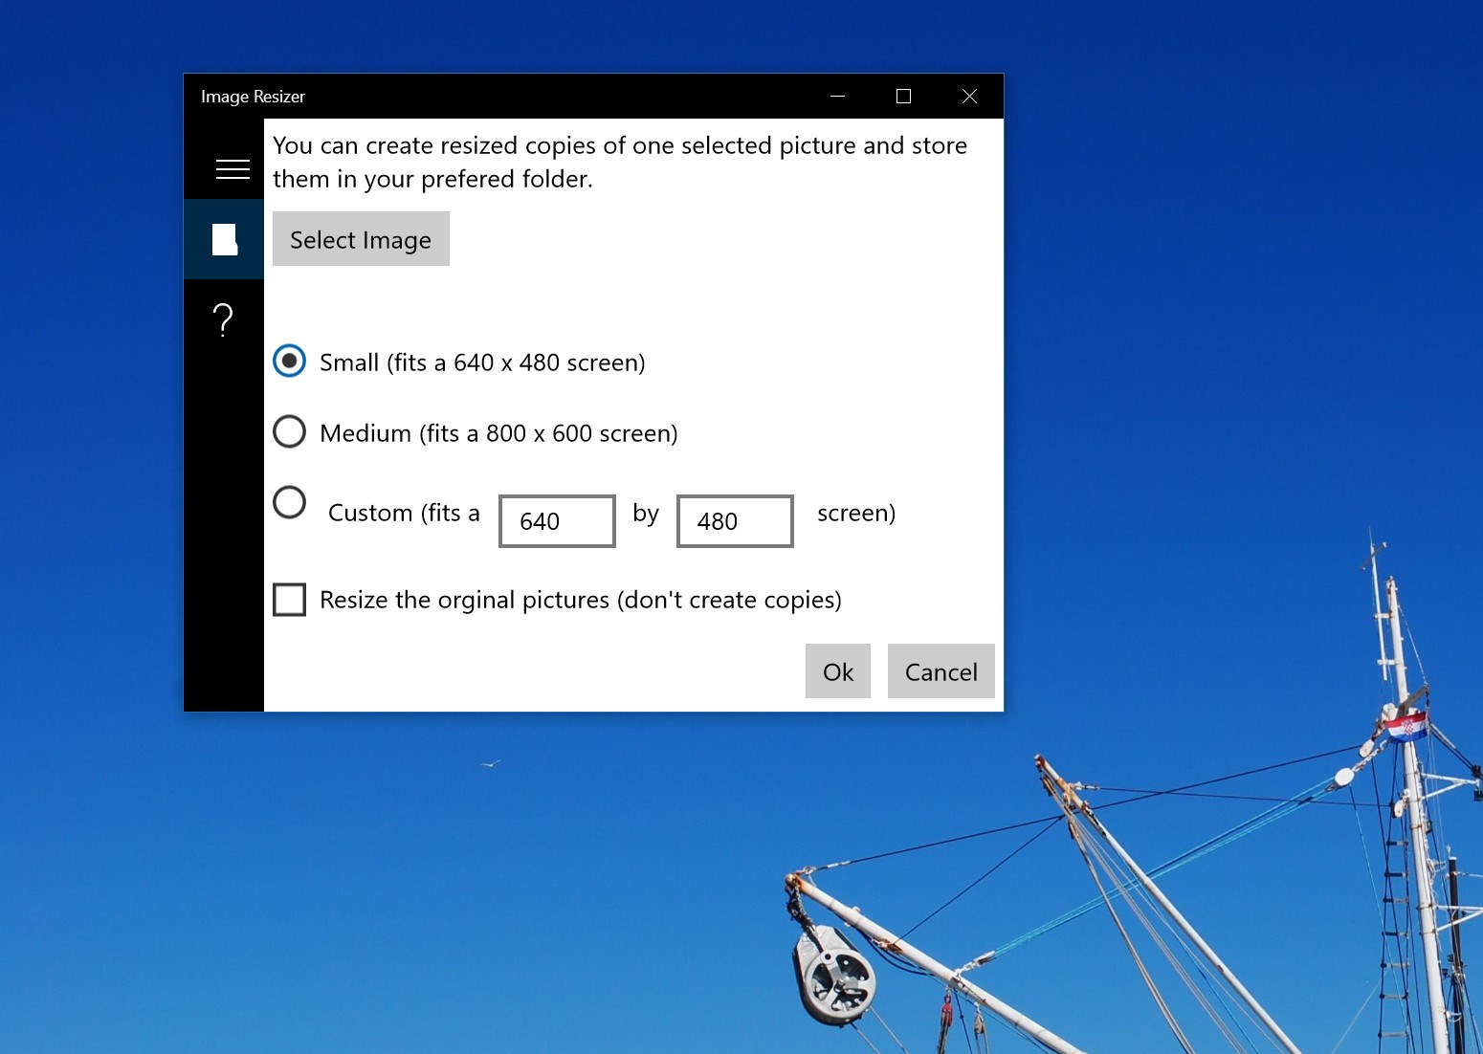1483x1054 pixels.
Task: Maximize the Image Resizer window
Action: point(902,96)
